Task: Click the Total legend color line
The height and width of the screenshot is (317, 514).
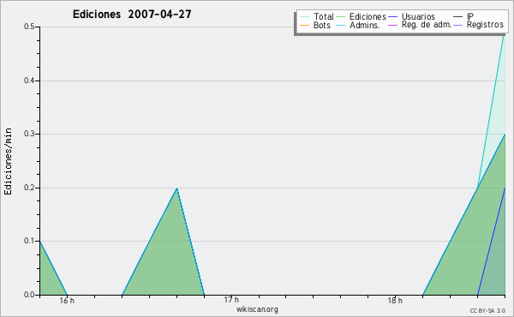Action: coord(304,17)
